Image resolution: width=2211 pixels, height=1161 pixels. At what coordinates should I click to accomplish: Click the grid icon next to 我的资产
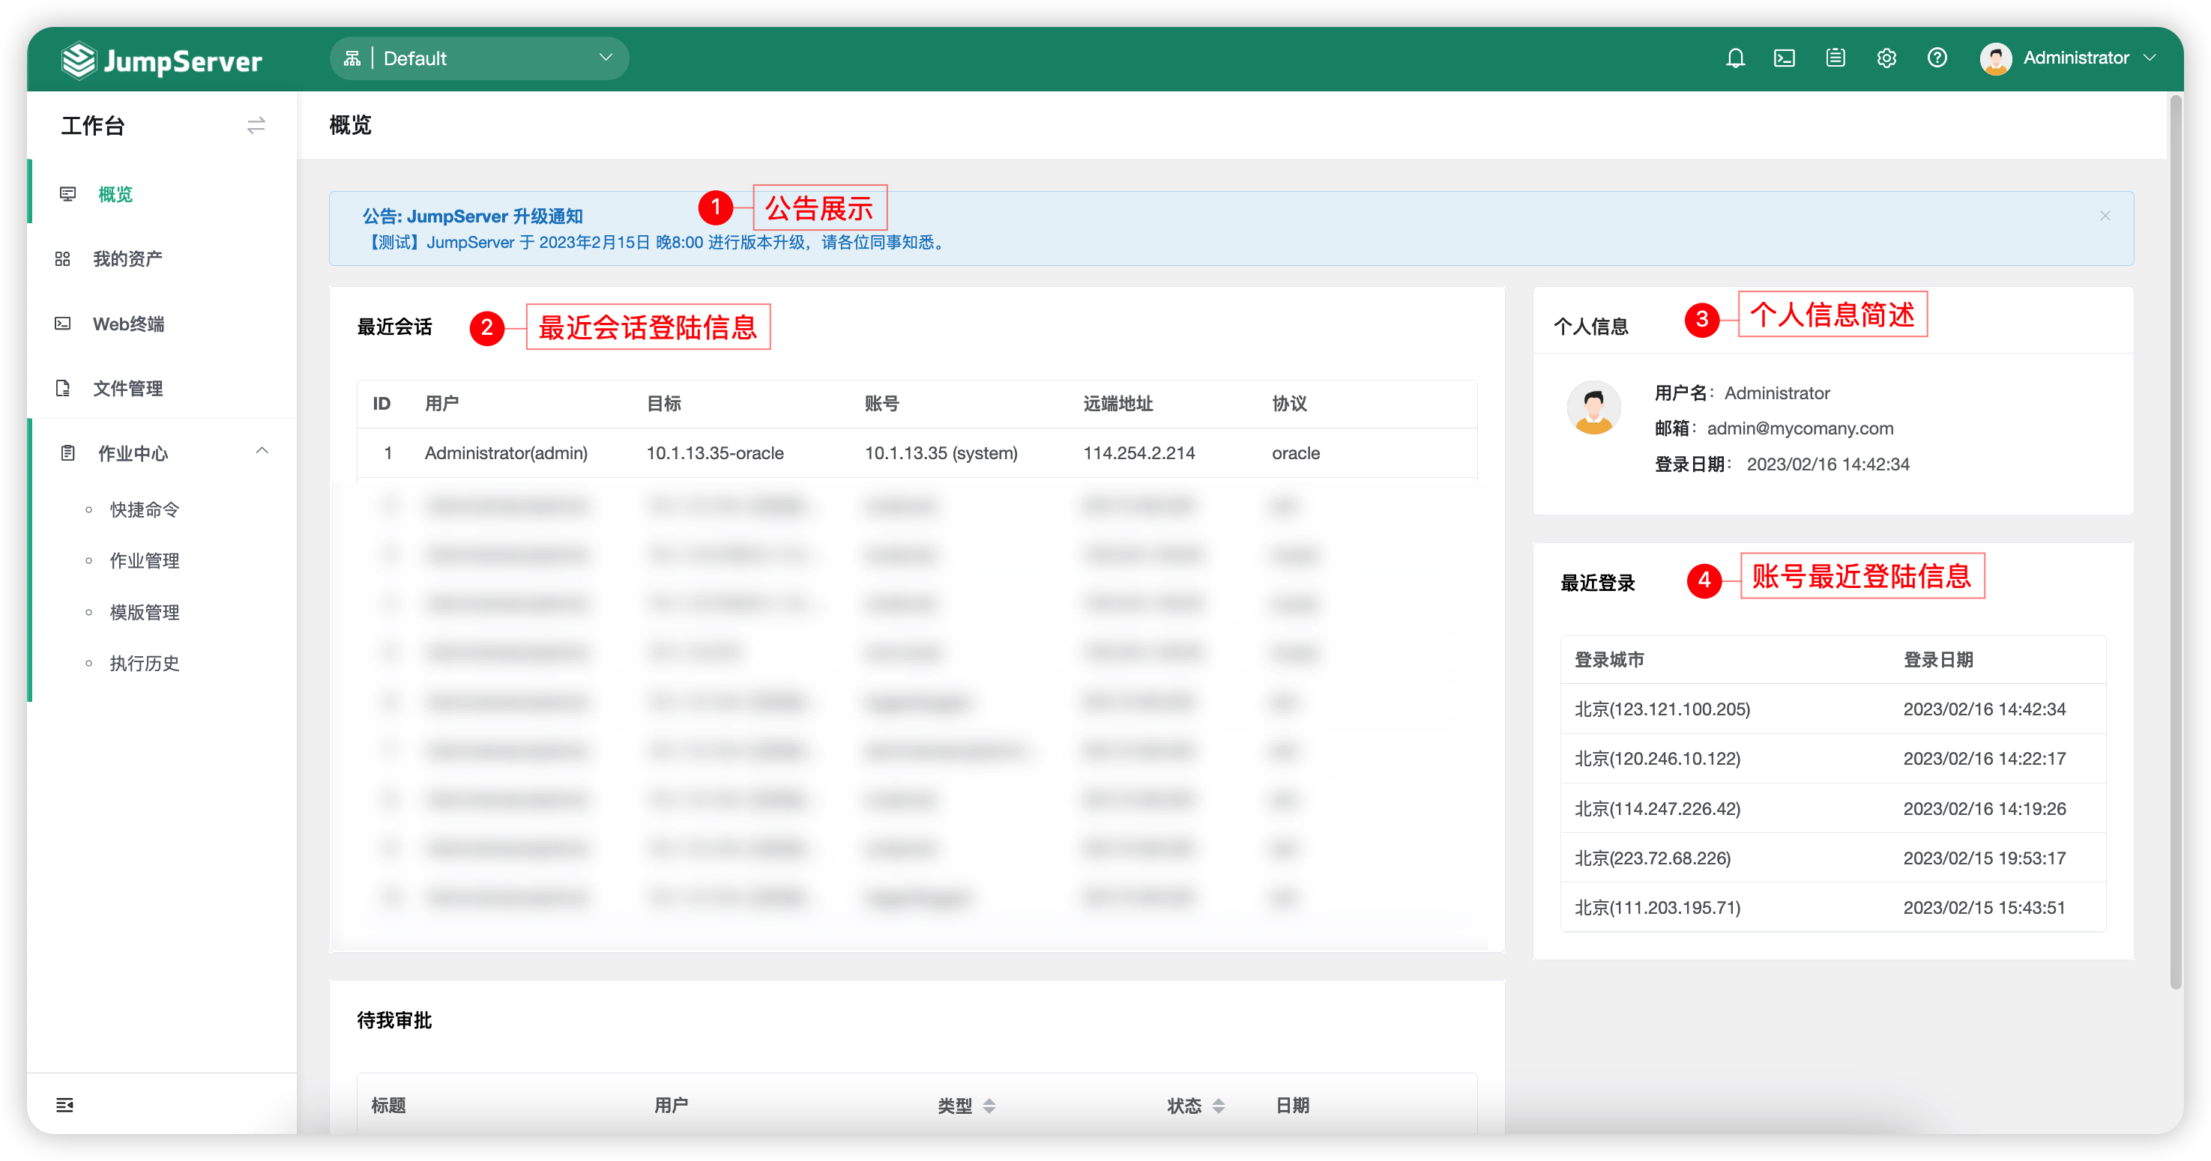click(x=63, y=259)
